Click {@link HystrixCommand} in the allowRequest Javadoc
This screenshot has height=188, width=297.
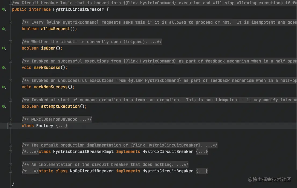[73, 22]
